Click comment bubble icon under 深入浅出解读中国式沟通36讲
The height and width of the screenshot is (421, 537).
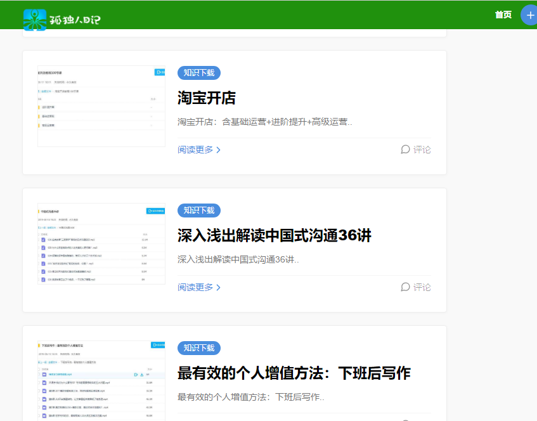tap(405, 287)
